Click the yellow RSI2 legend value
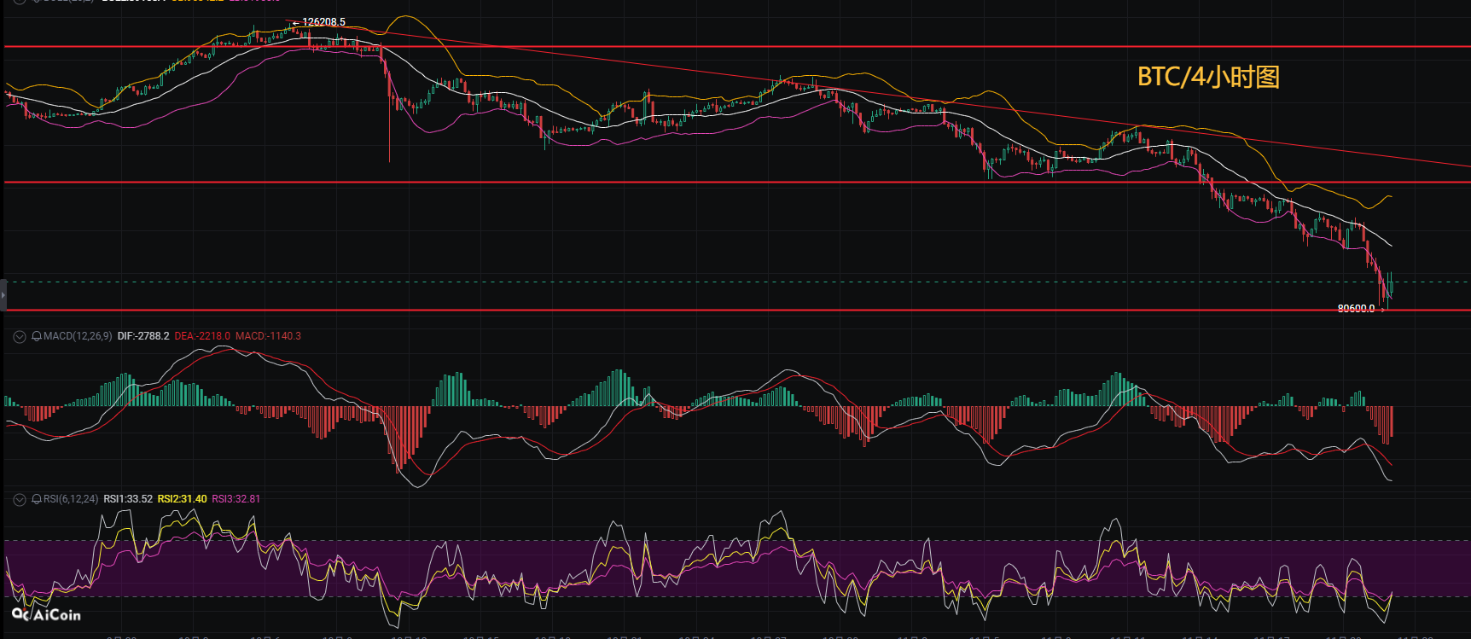The height and width of the screenshot is (639, 1471). (x=182, y=499)
